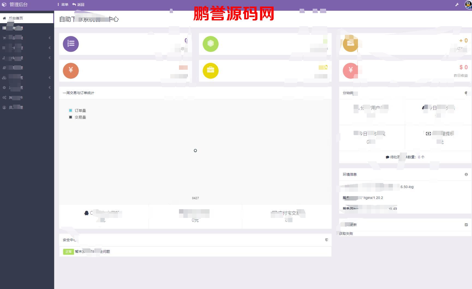Expand the bar-chart sidebar row chevron
The image size is (472, 289).
(x=50, y=58)
